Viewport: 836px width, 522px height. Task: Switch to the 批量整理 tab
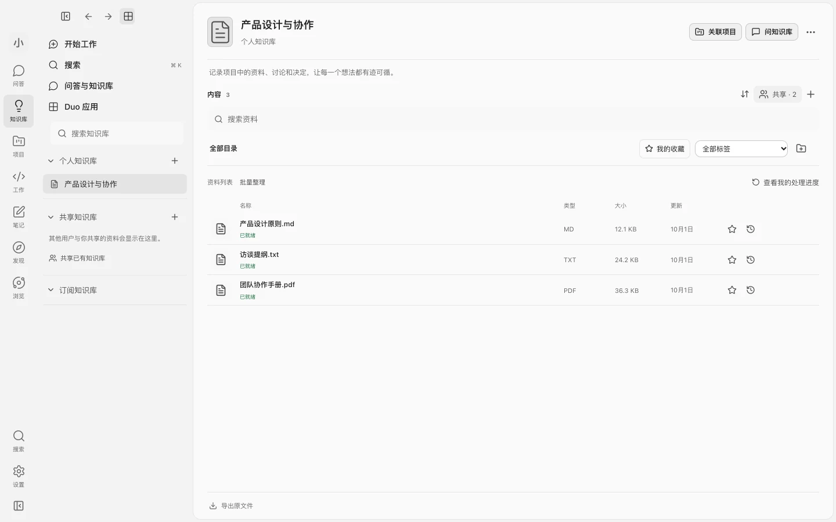point(253,182)
